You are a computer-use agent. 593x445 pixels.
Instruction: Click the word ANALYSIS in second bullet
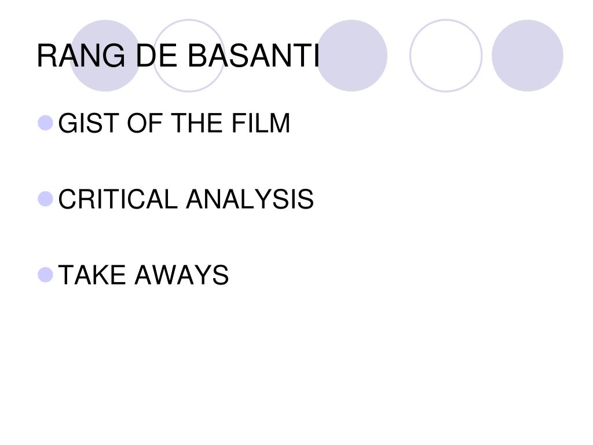(x=250, y=199)
